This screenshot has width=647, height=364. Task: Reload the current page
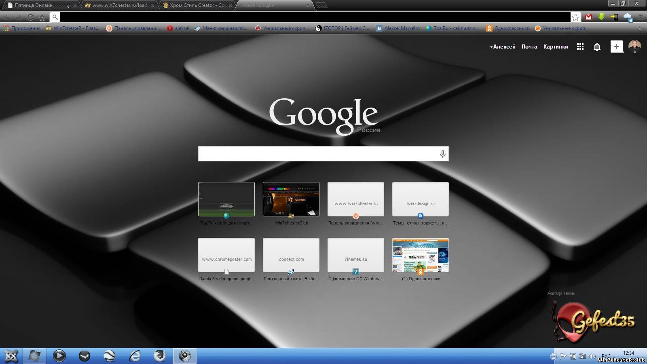30,17
